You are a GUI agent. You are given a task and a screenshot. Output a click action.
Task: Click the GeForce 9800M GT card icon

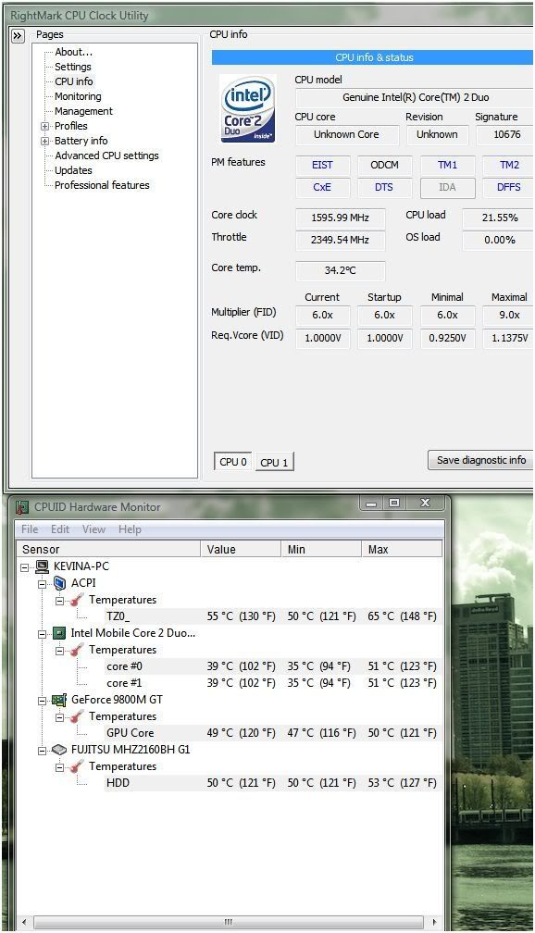click(59, 700)
